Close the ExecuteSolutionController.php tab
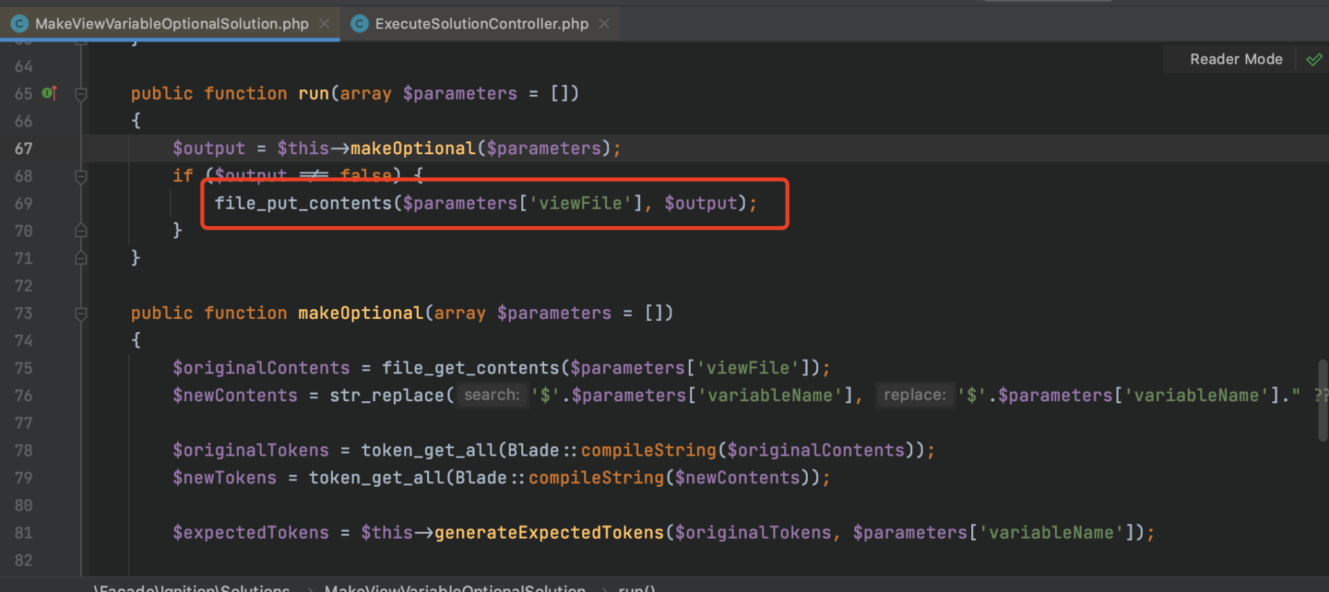This screenshot has width=1329, height=592. (604, 24)
